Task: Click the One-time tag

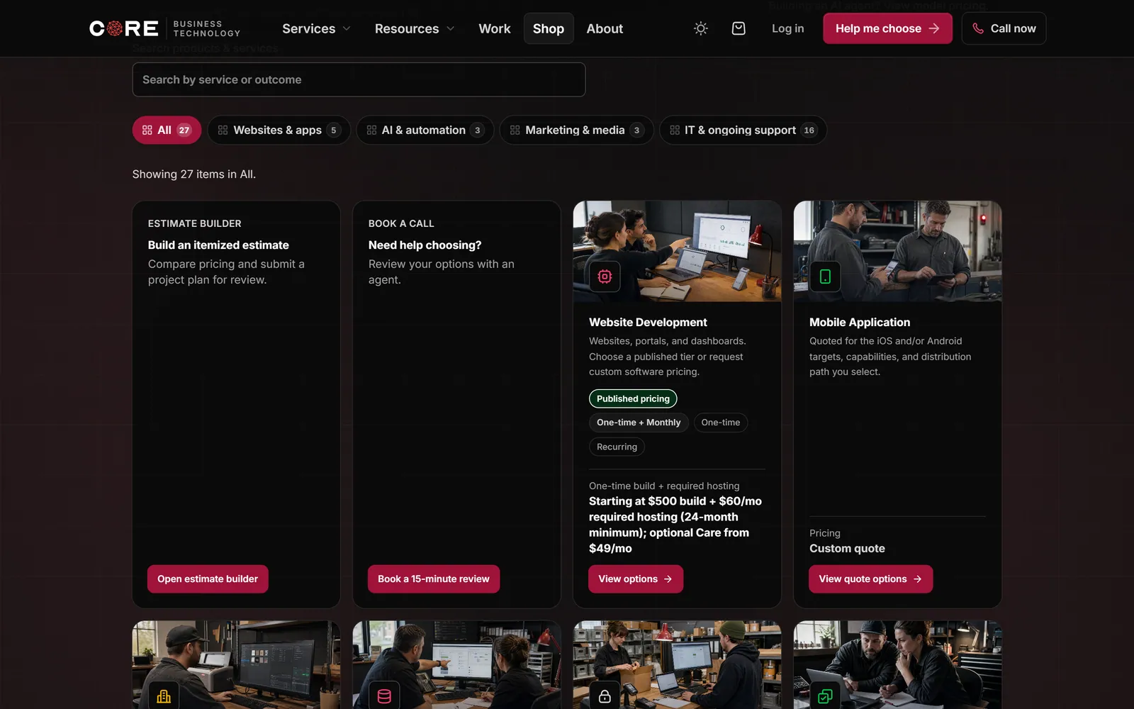Action: [x=721, y=423]
